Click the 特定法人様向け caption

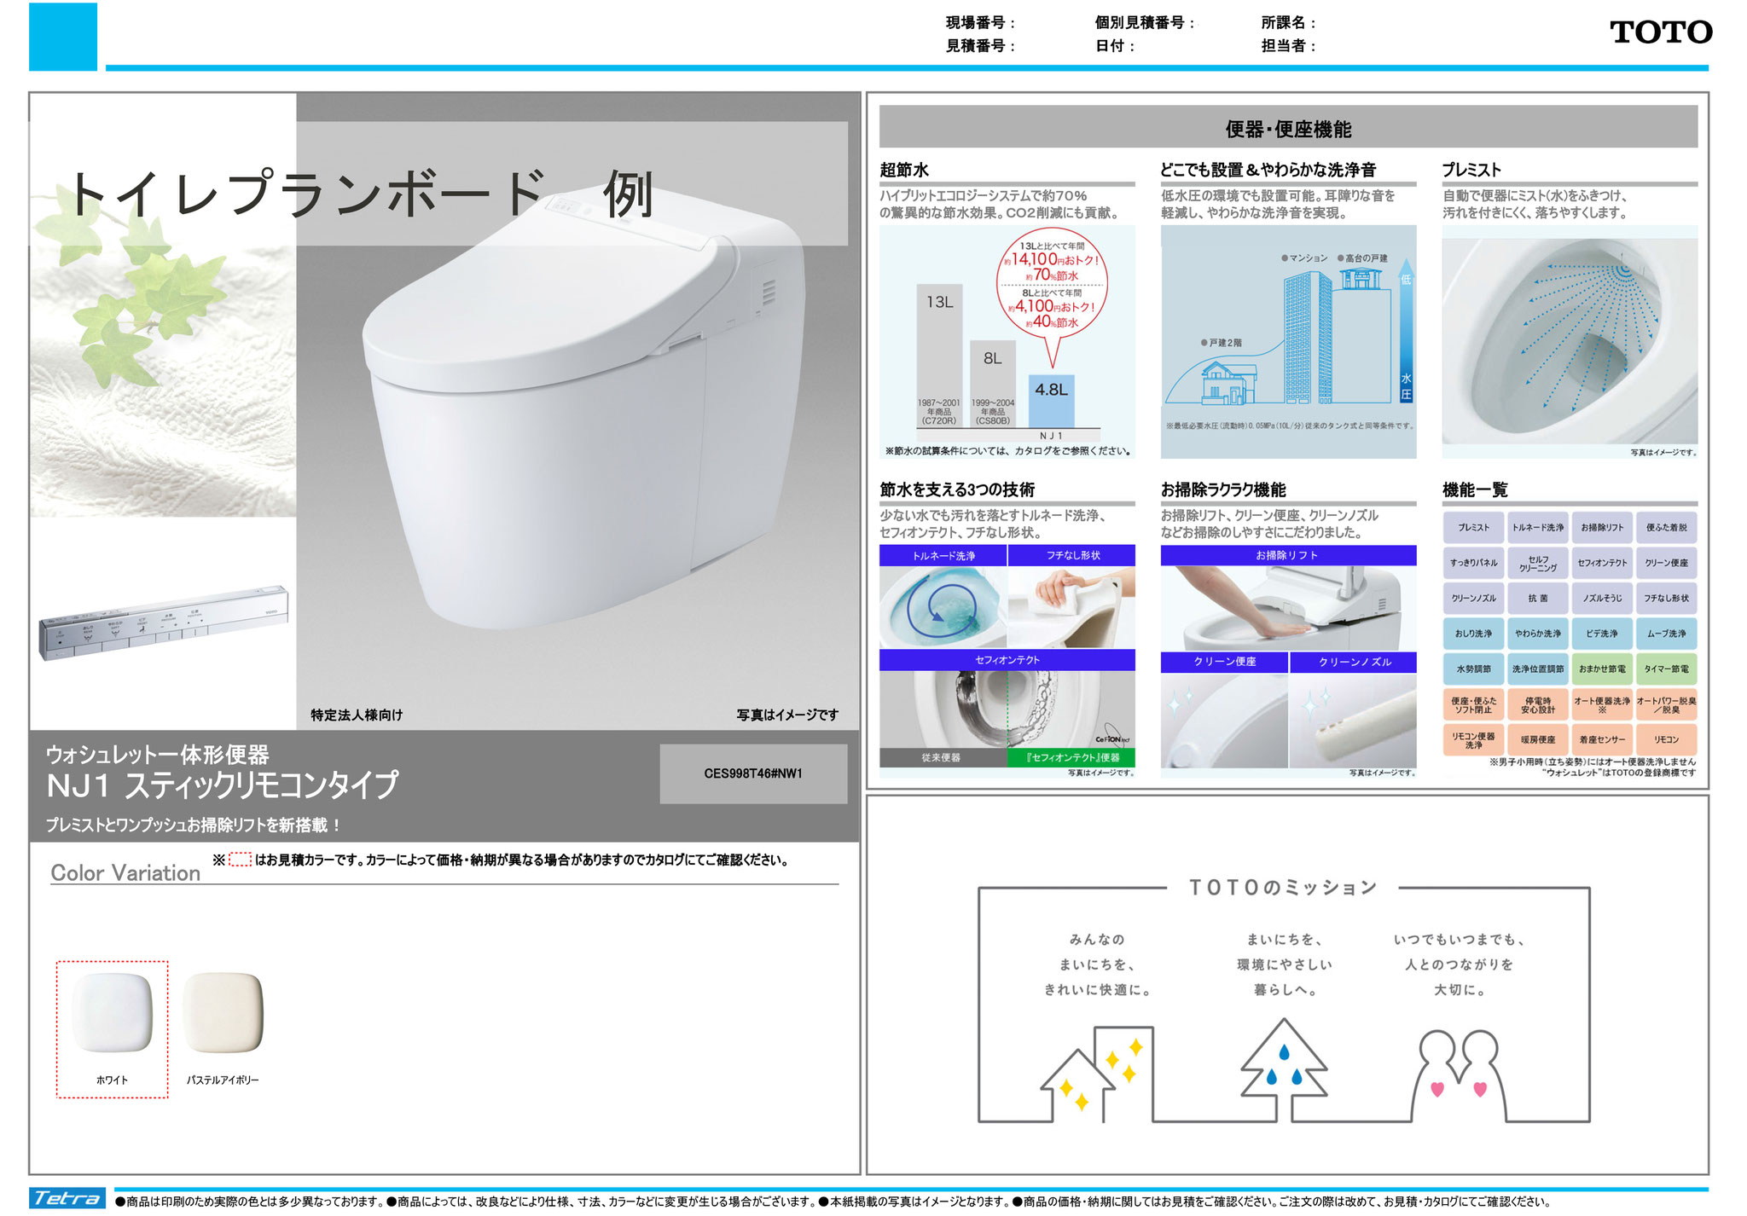(x=357, y=715)
